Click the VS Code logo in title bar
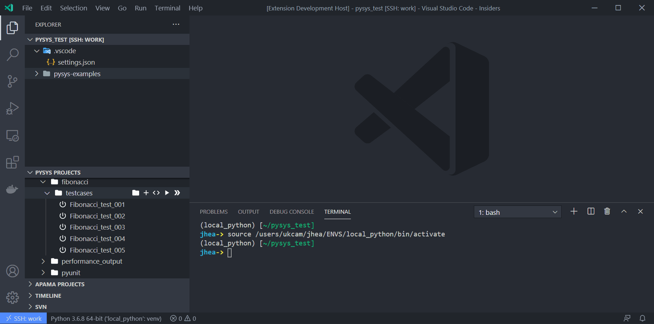This screenshot has width=654, height=324. [x=9, y=8]
